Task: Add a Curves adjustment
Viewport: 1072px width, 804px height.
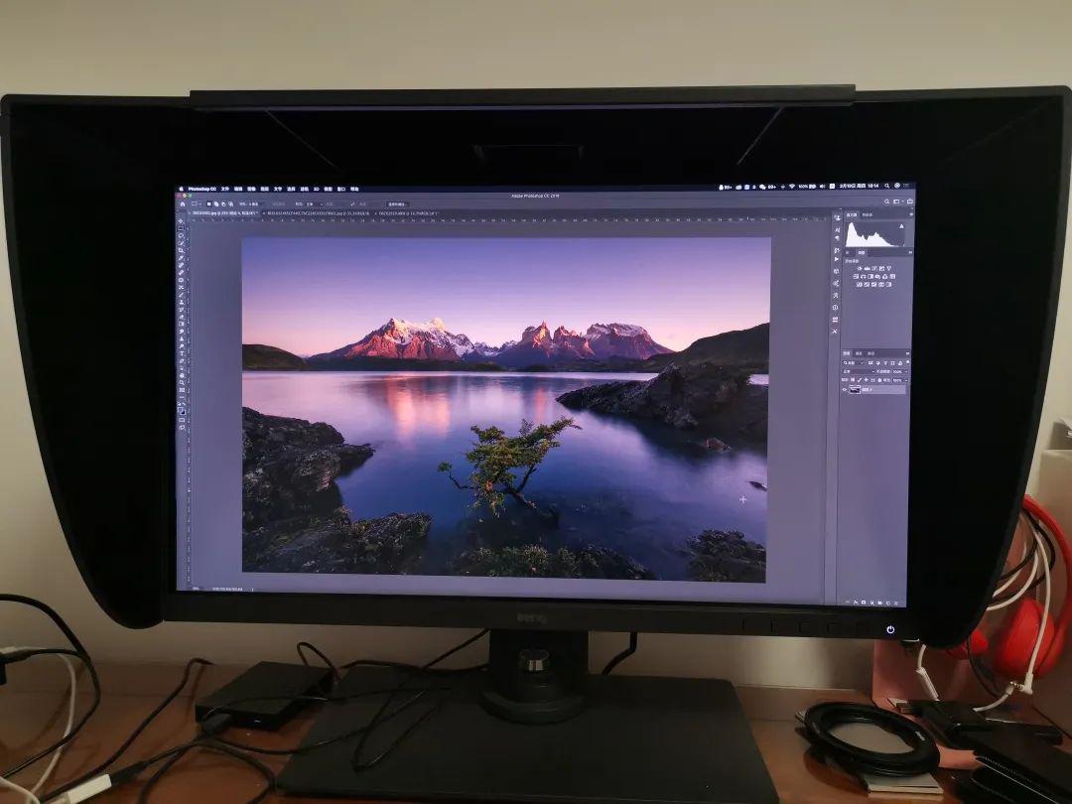Action: click(x=874, y=268)
